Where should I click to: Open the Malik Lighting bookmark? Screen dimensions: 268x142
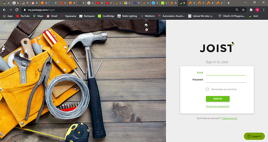[x=127, y=16]
